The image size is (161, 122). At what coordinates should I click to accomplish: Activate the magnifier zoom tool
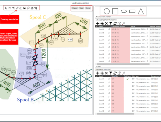pos(28,8)
